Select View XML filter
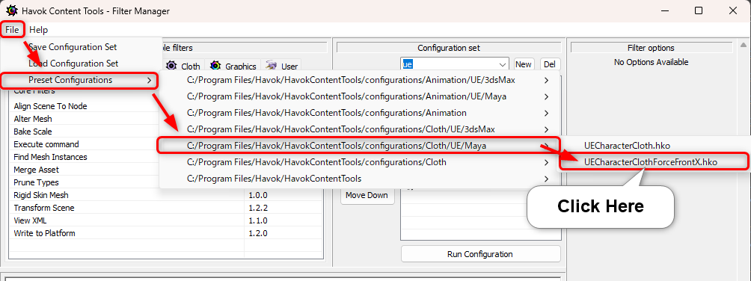Viewport: 751px width, 281px height. point(30,220)
